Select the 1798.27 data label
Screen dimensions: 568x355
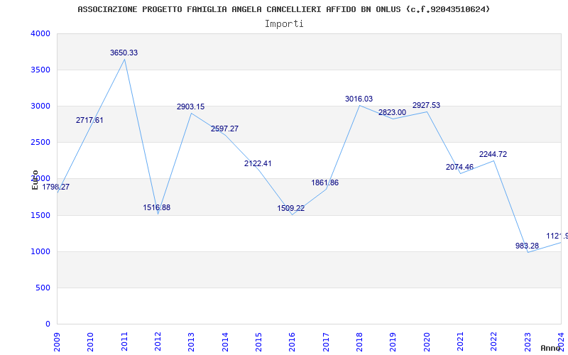click(56, 187)
